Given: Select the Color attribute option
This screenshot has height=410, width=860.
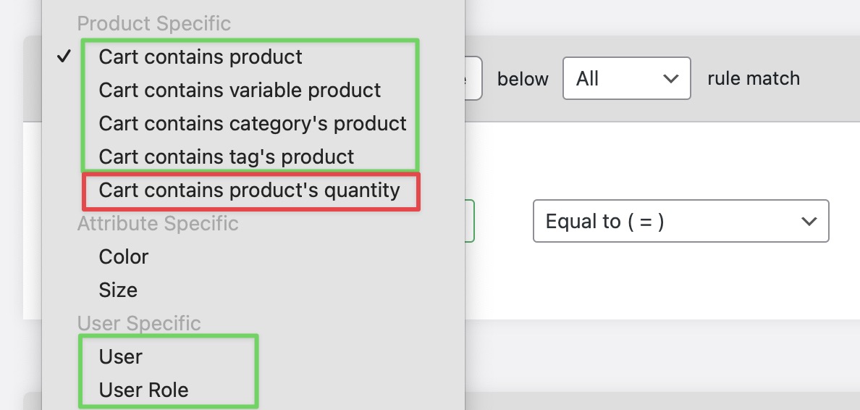Looking at the screenshot, I should 123,257.
